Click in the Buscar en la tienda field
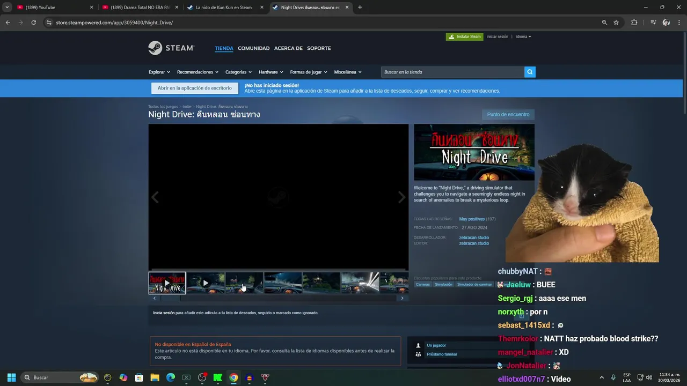Image resolution: width=687 pixels, height=386 pixels. pos(452,72)
